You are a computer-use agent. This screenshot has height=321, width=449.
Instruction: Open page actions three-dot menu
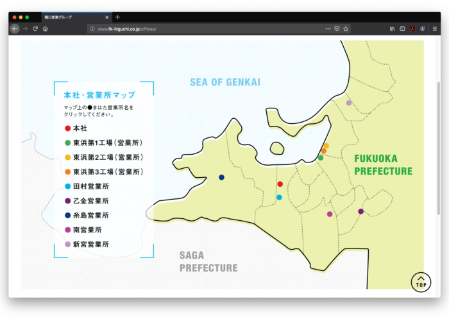coord(328,29)
